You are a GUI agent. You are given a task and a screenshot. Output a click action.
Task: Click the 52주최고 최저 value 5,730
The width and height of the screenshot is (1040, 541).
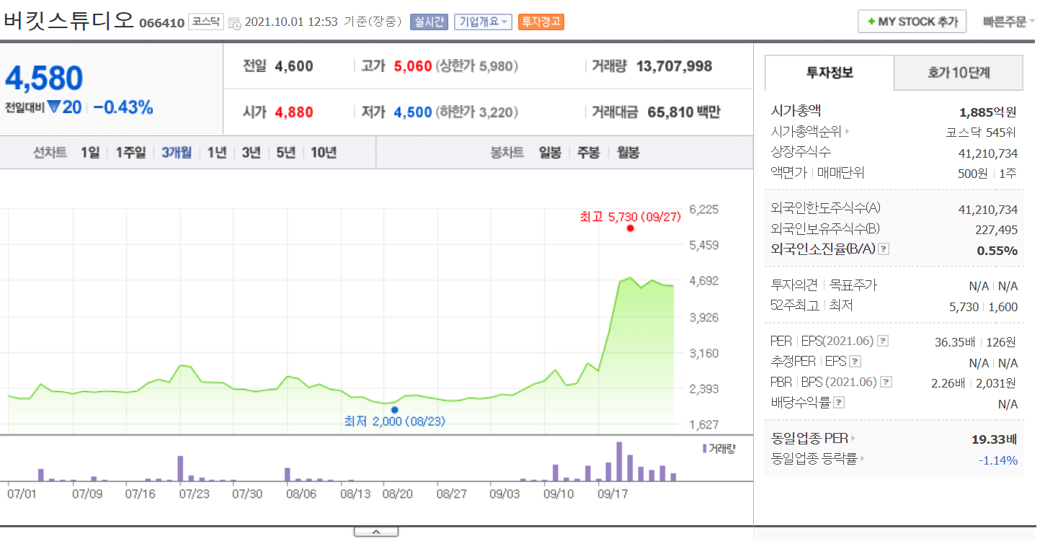964,307
